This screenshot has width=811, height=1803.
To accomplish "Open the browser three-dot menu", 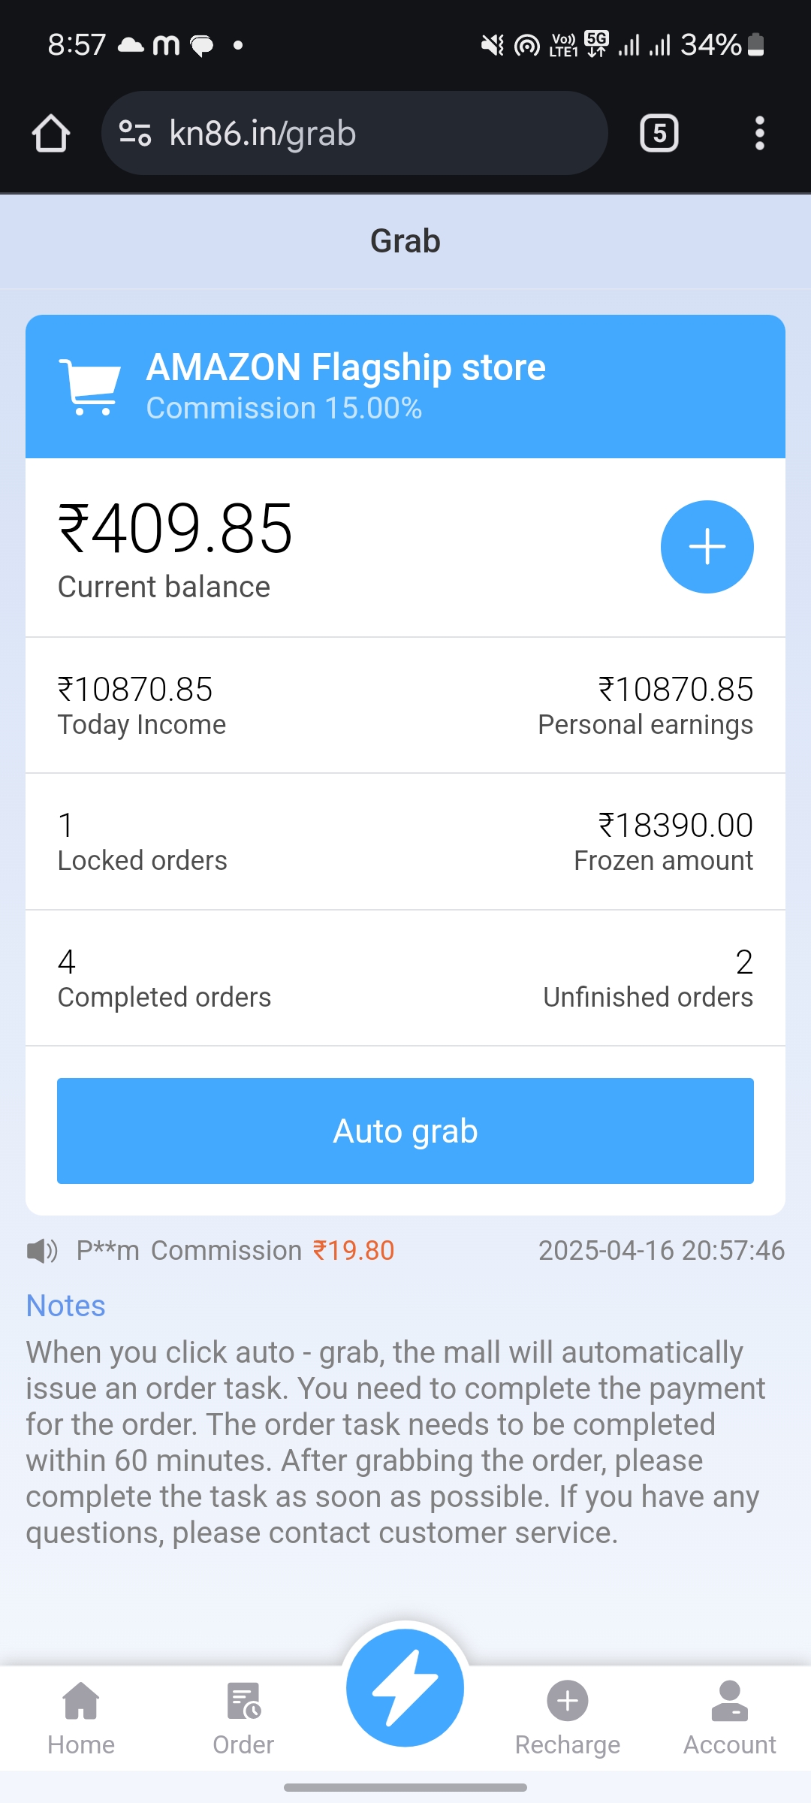I will (759, 134).
